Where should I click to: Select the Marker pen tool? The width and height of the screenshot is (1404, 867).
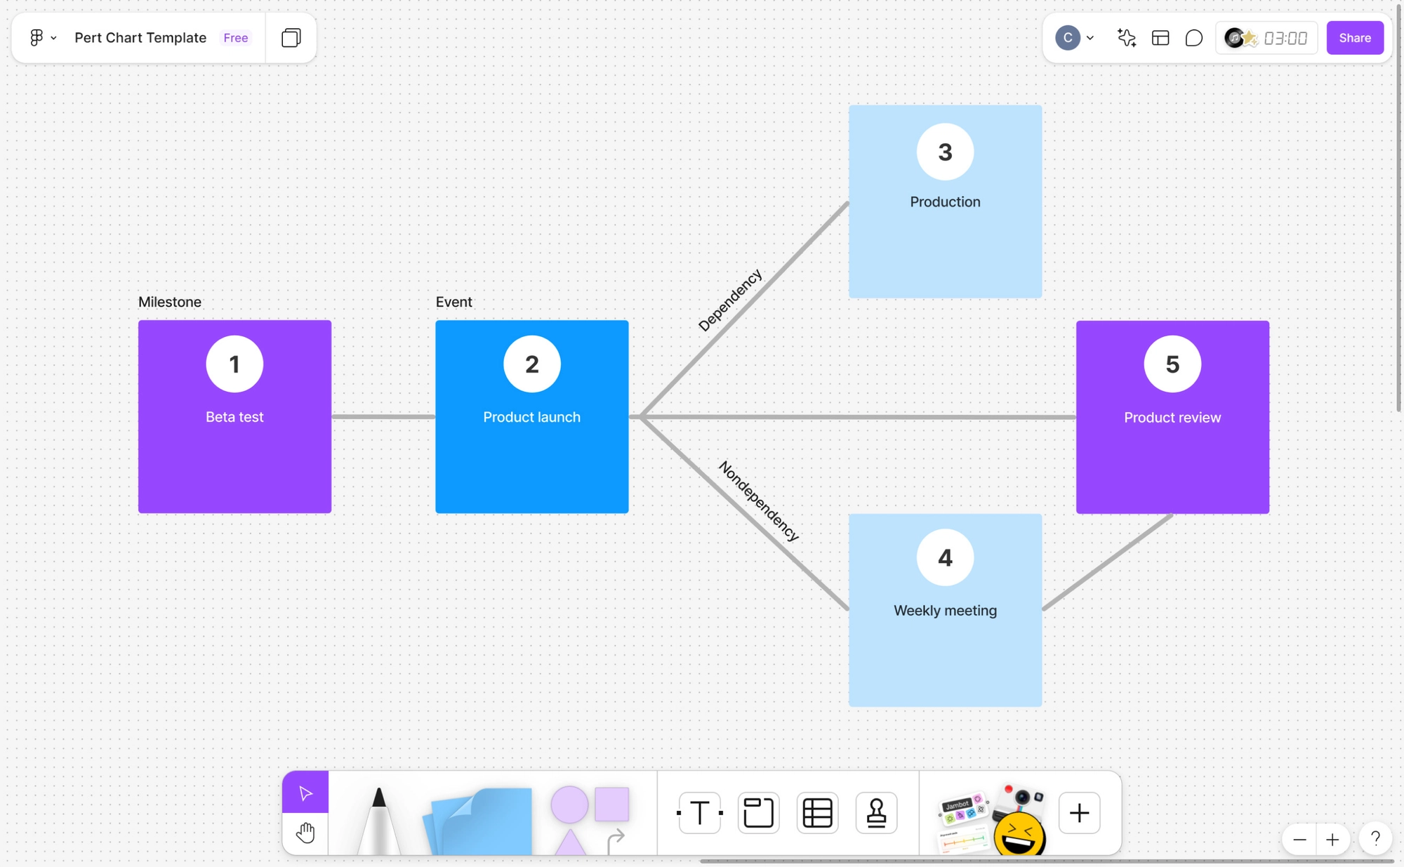[x=379, y=820]
